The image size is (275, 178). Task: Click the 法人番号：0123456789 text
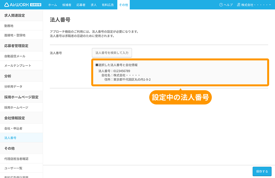click(x=114, y=71)
